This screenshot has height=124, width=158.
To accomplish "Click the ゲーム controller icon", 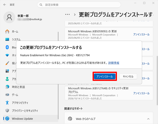I will 7,95.
